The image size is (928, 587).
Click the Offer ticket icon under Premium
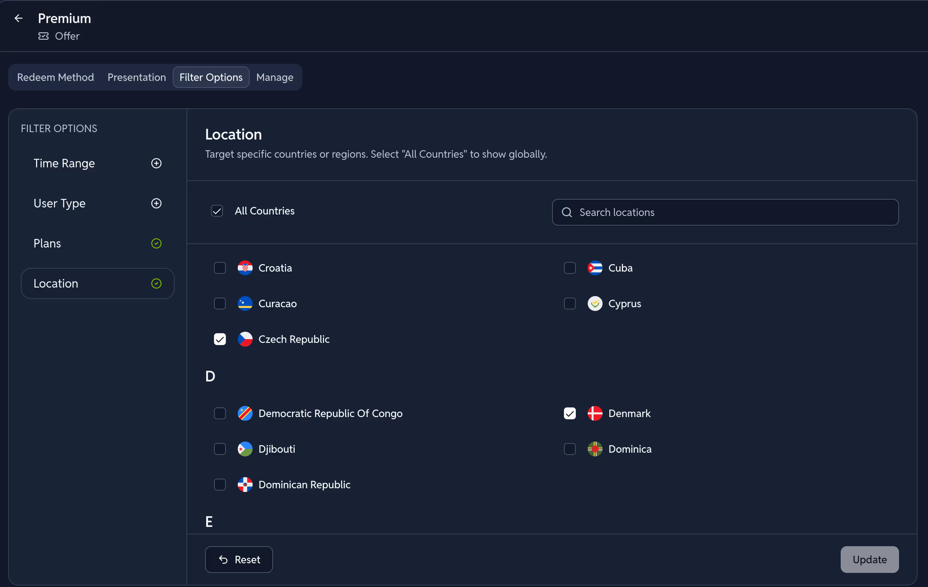pos(43,36)
